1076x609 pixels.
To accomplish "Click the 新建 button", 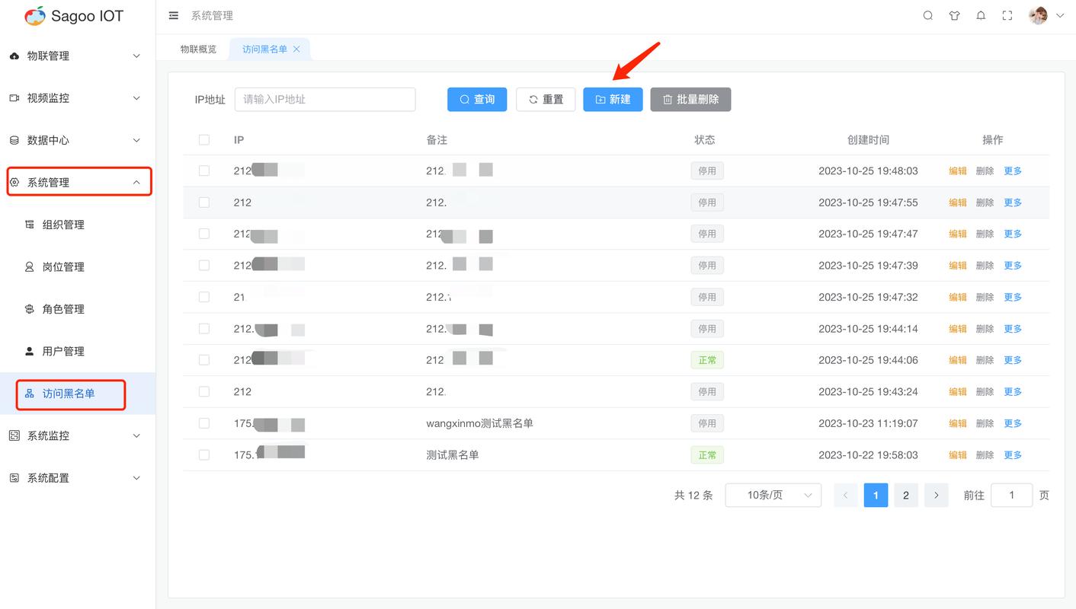I will click(613, 99).
